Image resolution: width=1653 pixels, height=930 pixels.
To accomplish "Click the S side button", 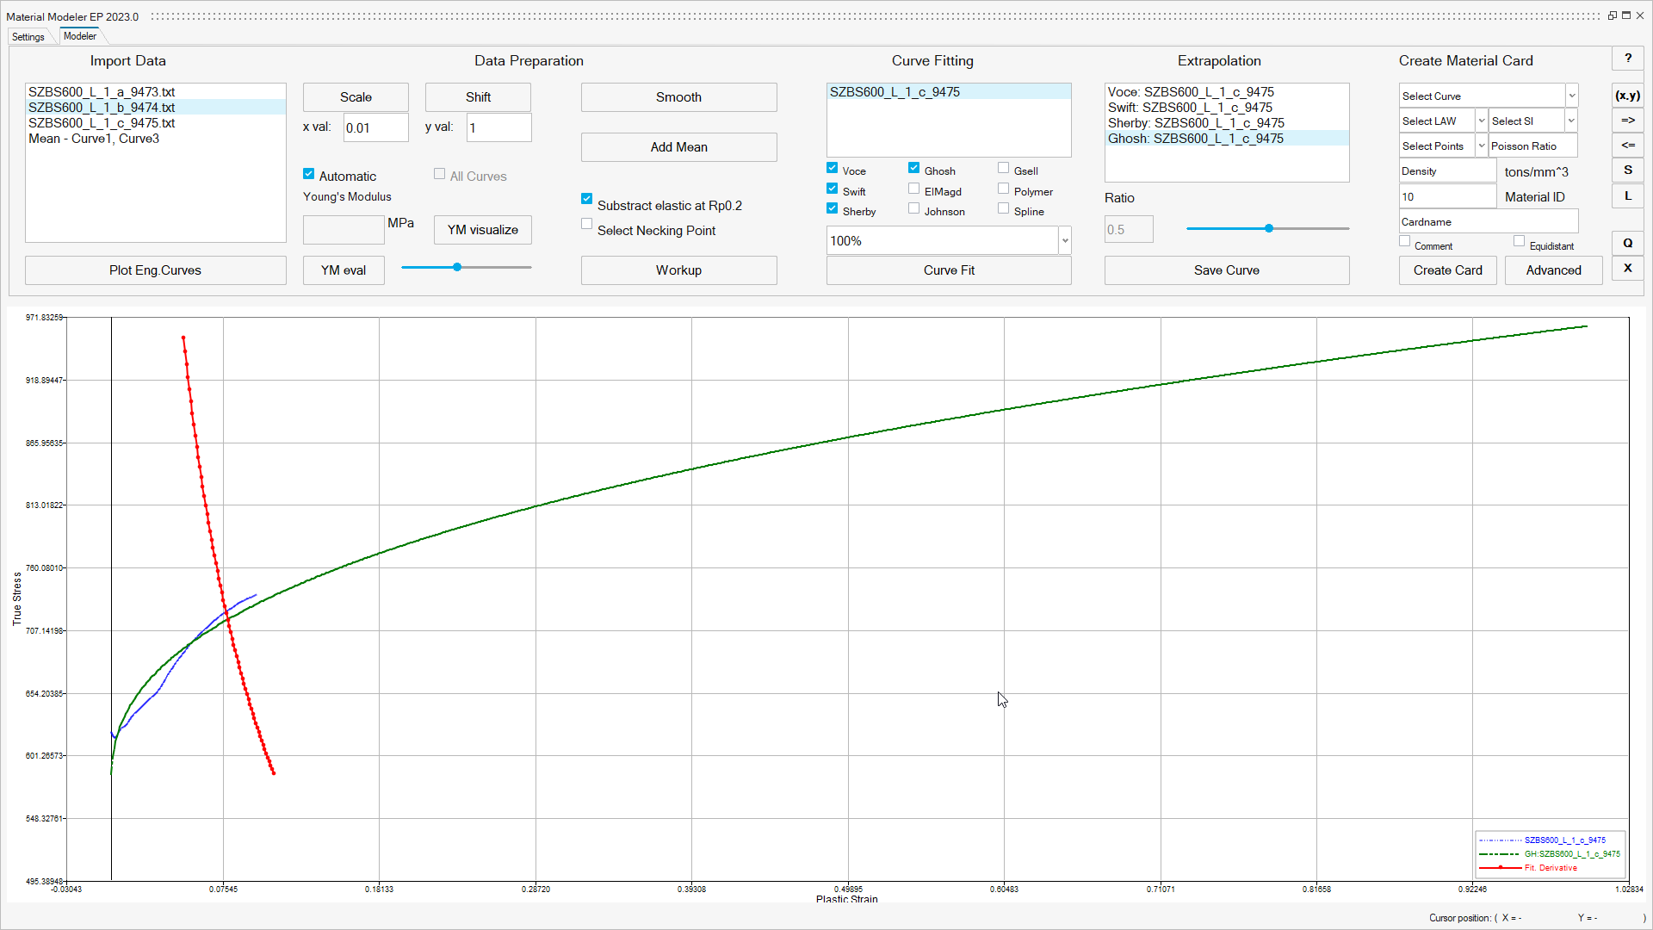I will [x=1627, y=170].
